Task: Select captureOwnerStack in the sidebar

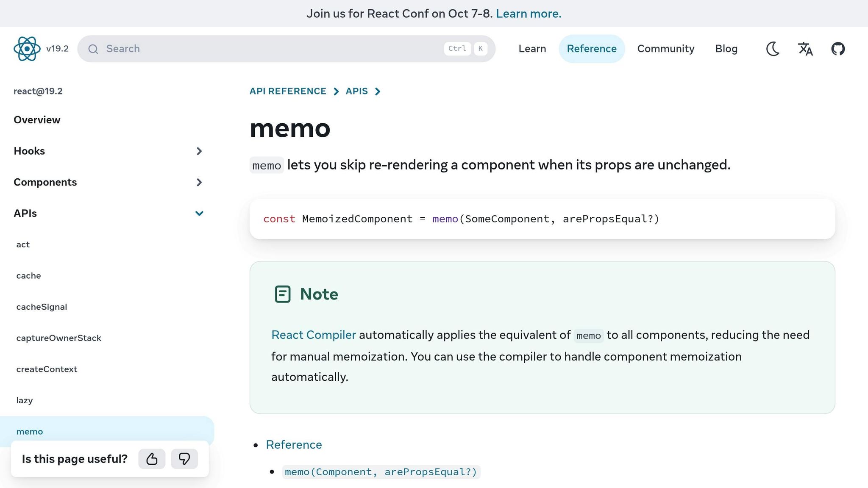Action: coord(58,338)
